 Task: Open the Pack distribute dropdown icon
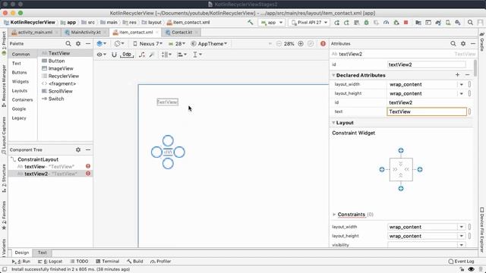click(166, 55)
